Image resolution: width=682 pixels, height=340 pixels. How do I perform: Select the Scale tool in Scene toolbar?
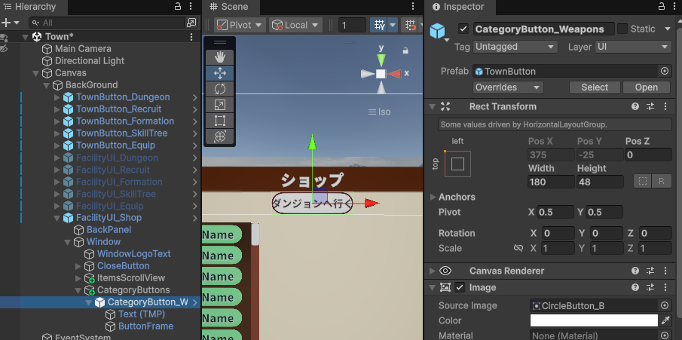(x=220, y=105)
